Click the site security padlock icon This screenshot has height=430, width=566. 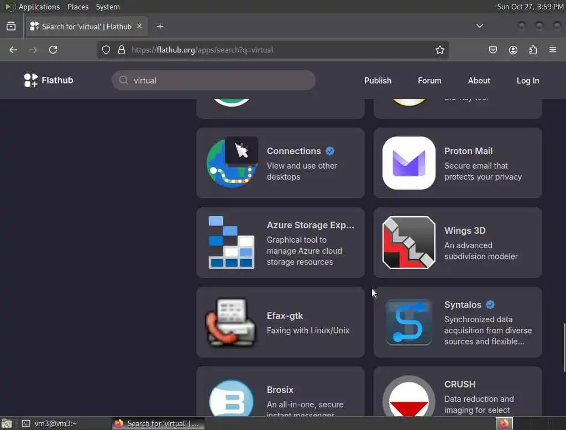click(x=122, y=50)
